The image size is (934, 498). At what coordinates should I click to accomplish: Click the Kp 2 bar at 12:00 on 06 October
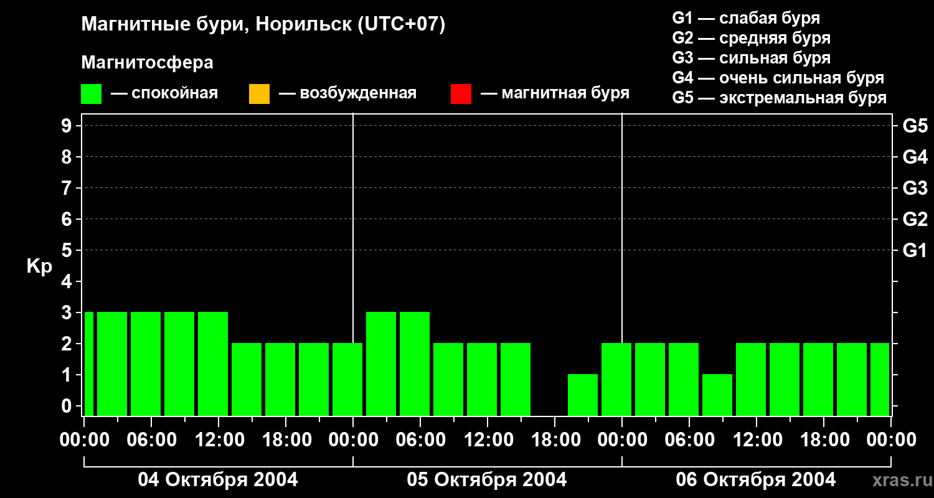click(751, 379)
